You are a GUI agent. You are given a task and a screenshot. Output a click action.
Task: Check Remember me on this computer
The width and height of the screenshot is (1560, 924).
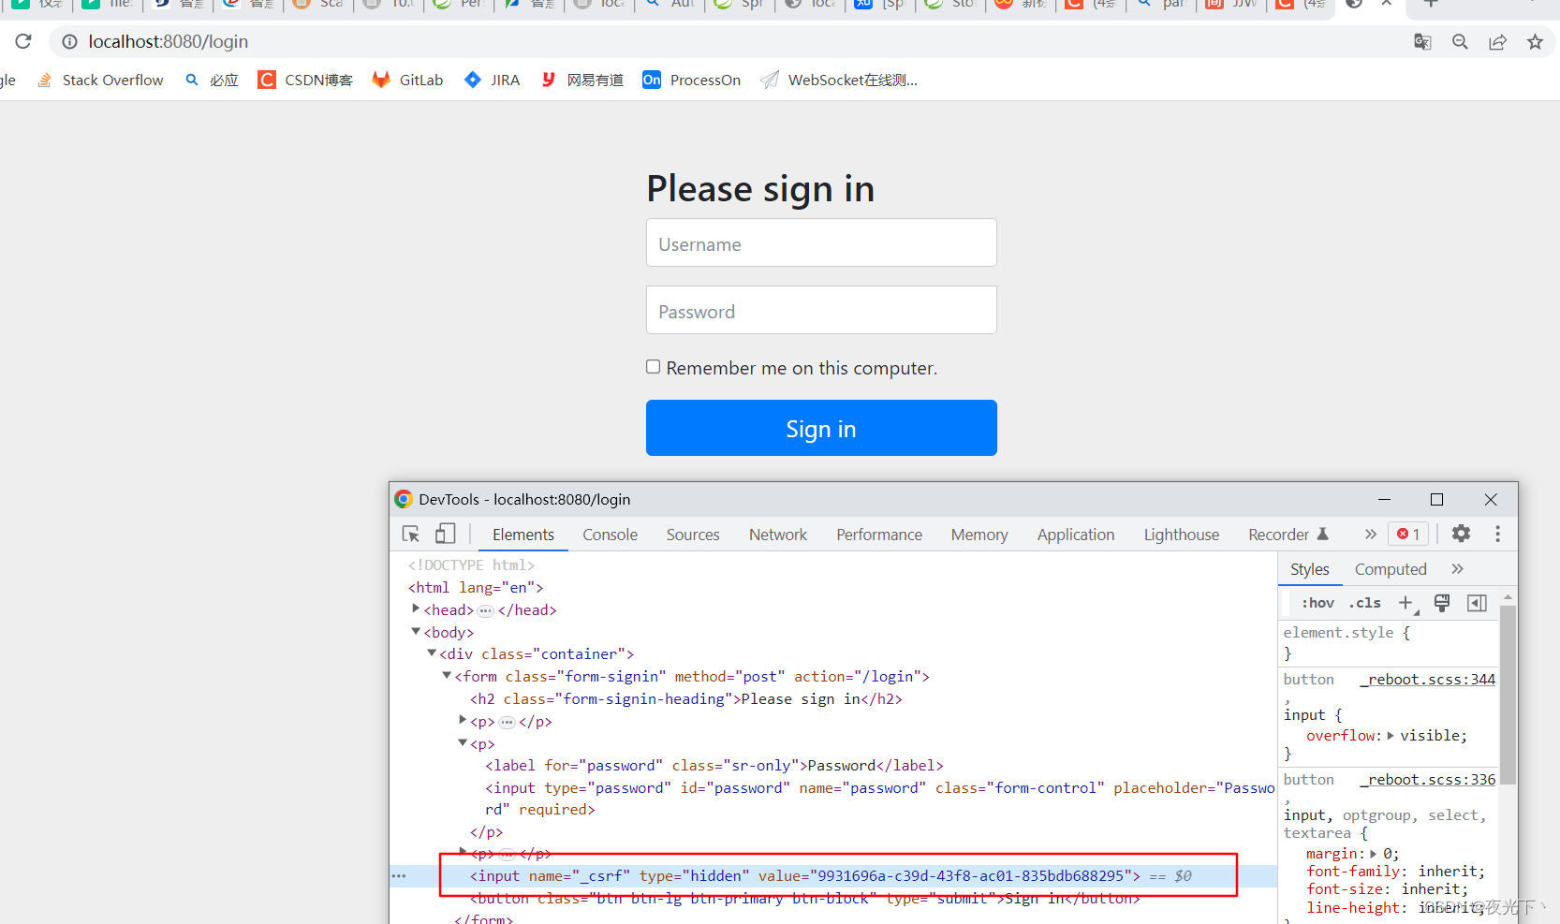coord(653,366)
